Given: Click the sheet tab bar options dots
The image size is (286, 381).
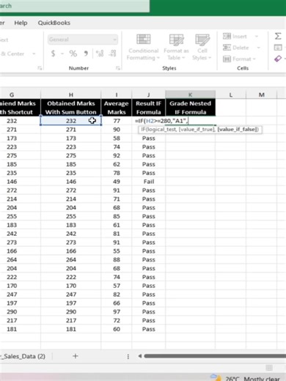Looking at the screenshot, I should (x=128, y=357).
